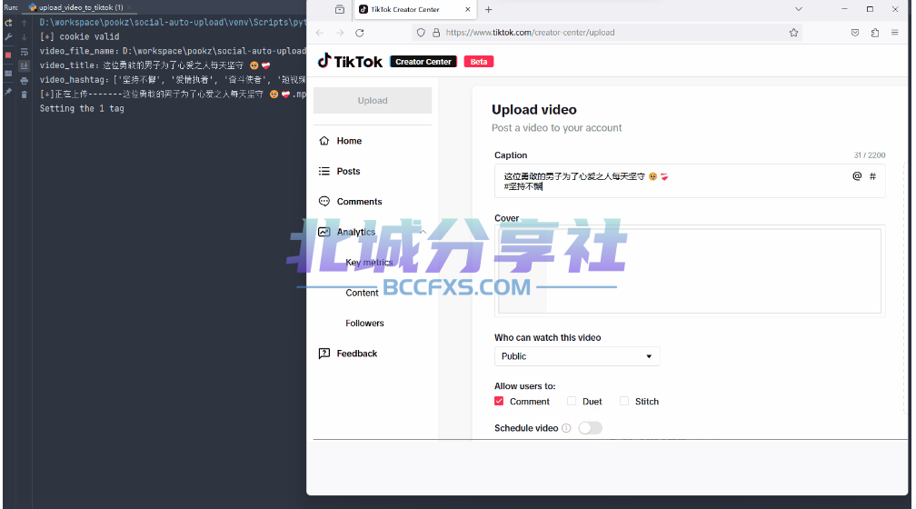Screen dimensions: 916x509
Task: Click the down arrow in Run console
Action: click(x=24, y=37)
